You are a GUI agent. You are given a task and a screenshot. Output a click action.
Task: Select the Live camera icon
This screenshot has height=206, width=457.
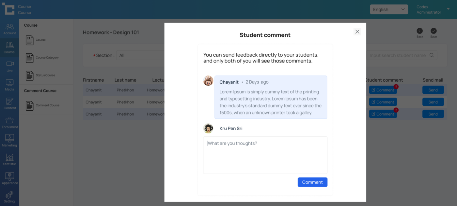coord(9,66)
